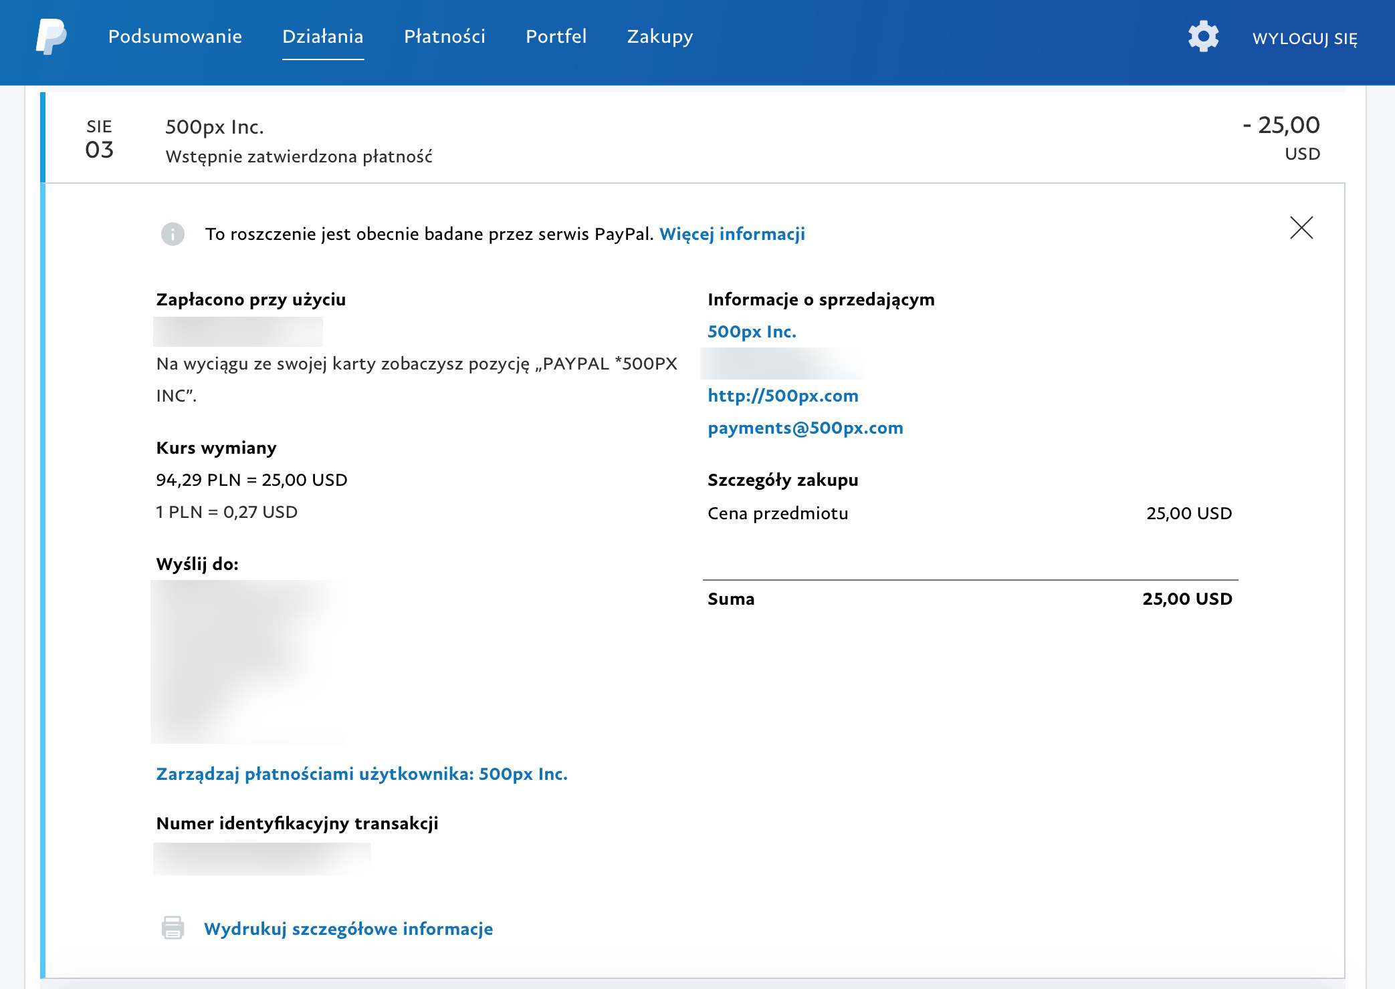Open the Więcej informacji link
The height and width of the screenshot is (989, 1395).
pyautogui.click(x=732, y=234)
